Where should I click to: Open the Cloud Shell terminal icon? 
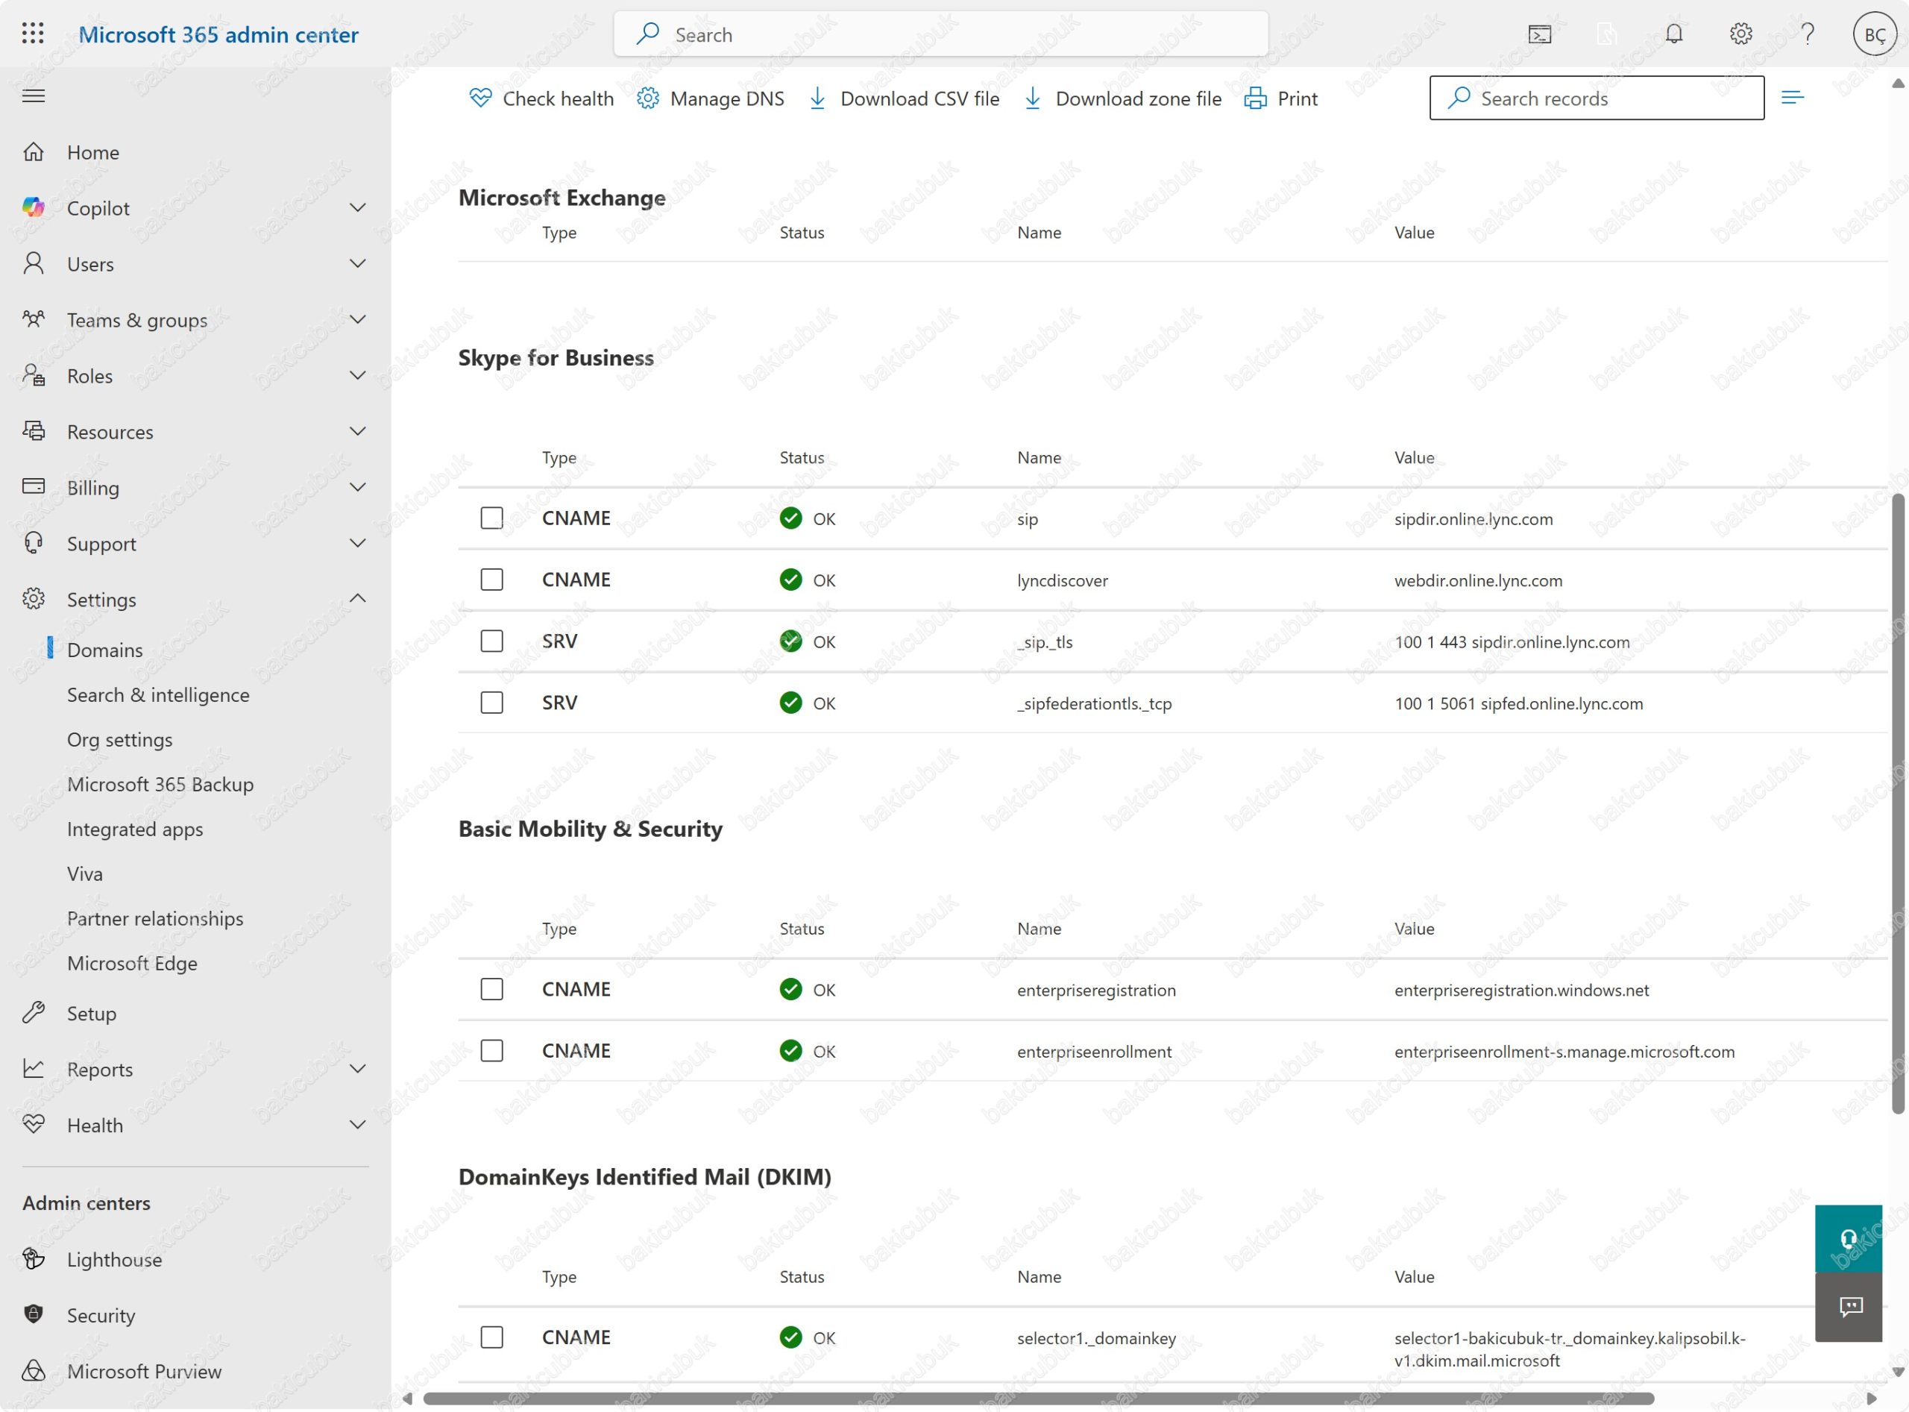(1539, 34)
